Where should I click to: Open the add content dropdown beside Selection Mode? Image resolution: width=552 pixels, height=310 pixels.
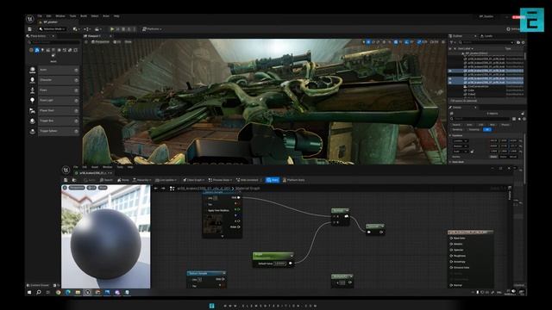pyautogui.click(x=76, y=29)
